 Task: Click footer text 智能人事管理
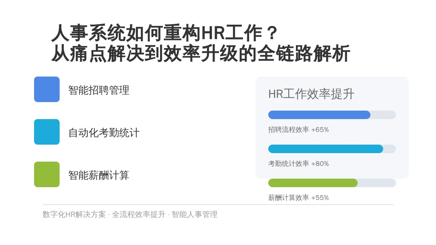[x=194, y=214]
